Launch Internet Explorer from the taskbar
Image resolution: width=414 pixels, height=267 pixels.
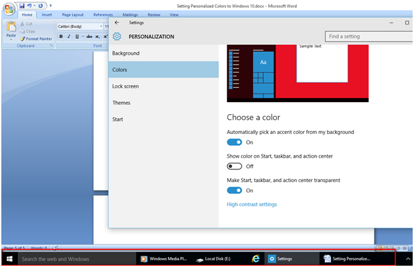256,259
